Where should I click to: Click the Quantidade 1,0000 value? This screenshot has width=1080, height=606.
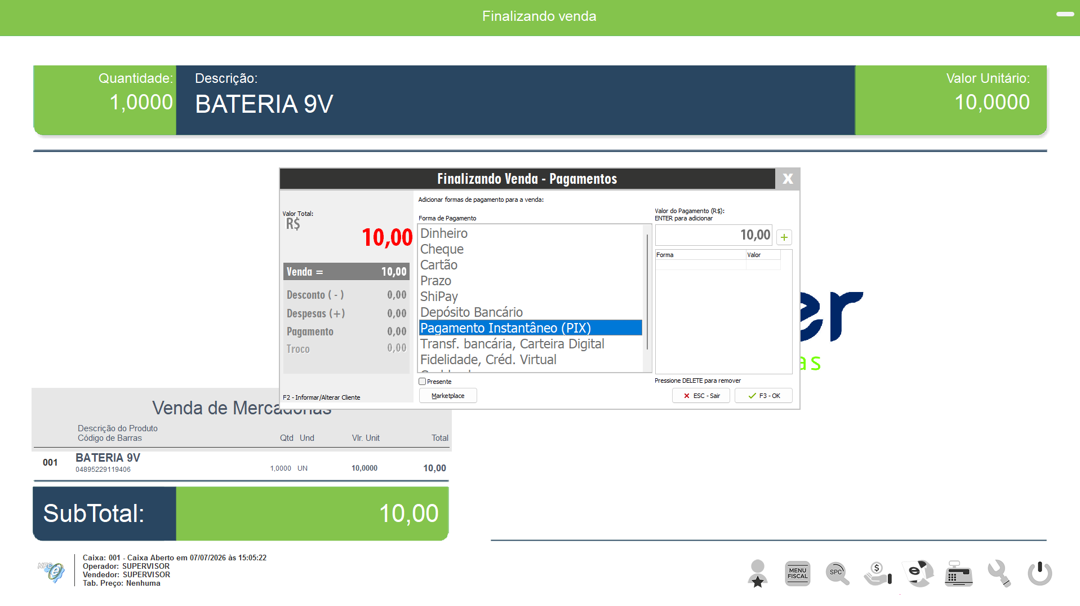point(141,103)
